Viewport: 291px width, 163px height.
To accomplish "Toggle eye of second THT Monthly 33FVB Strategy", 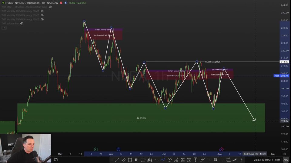I will [x=42, y=15].
